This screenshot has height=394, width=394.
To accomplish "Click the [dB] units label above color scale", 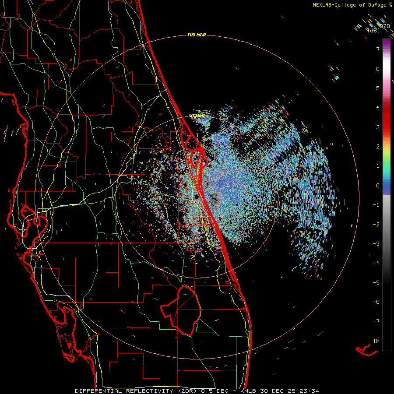I will tap(373, 31).
